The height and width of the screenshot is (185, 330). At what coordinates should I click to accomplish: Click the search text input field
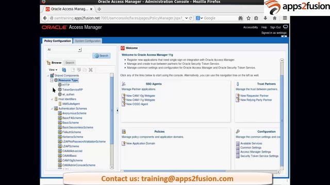point(69,55)
